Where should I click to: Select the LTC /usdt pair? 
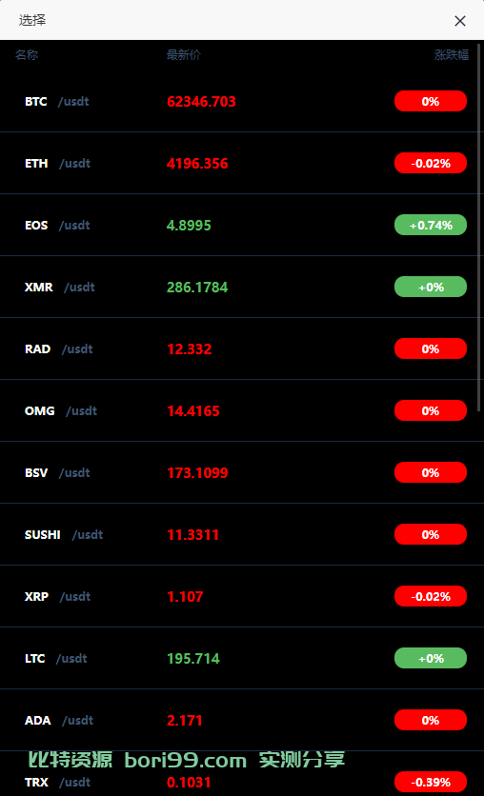(x=242, y=659)
